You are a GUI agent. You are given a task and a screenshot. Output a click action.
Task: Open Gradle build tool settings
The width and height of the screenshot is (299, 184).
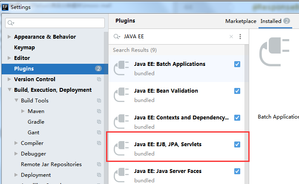(x=36, y=122)
